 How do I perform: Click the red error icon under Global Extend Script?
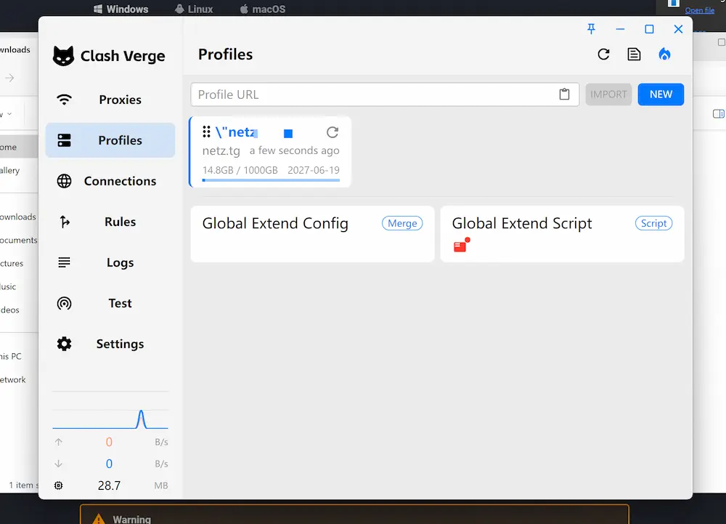pyautogui.click(x=460, y=246)
